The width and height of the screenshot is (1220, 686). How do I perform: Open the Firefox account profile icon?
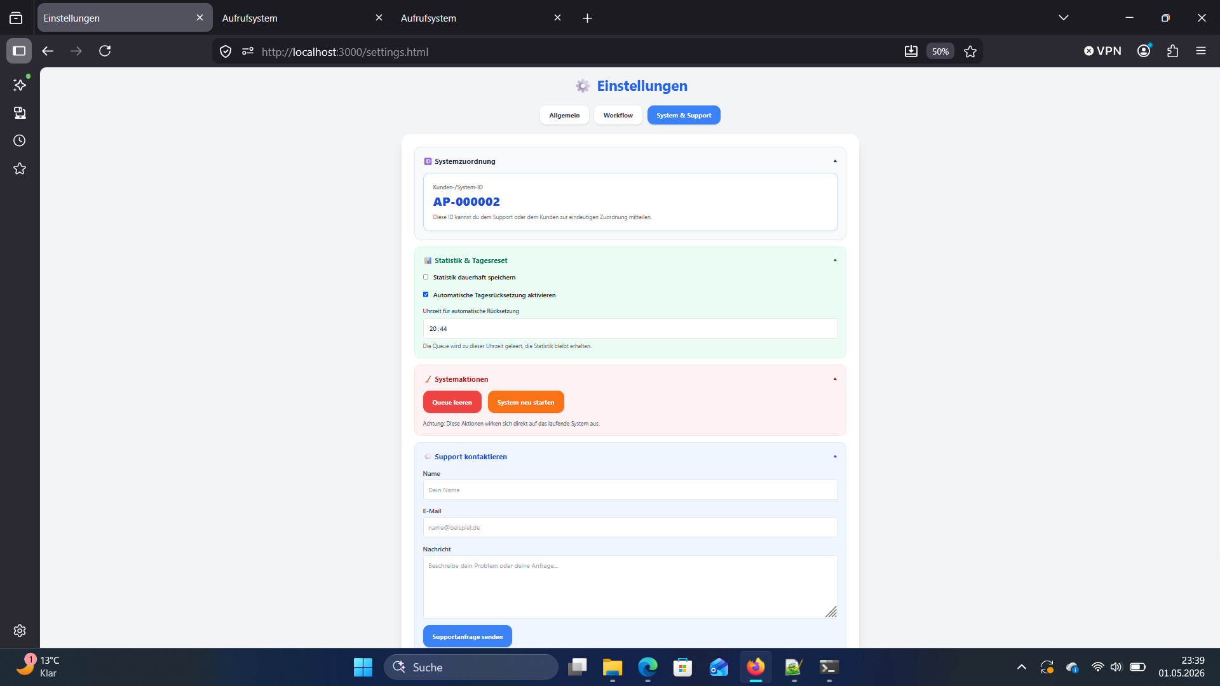pos(1144,51)
